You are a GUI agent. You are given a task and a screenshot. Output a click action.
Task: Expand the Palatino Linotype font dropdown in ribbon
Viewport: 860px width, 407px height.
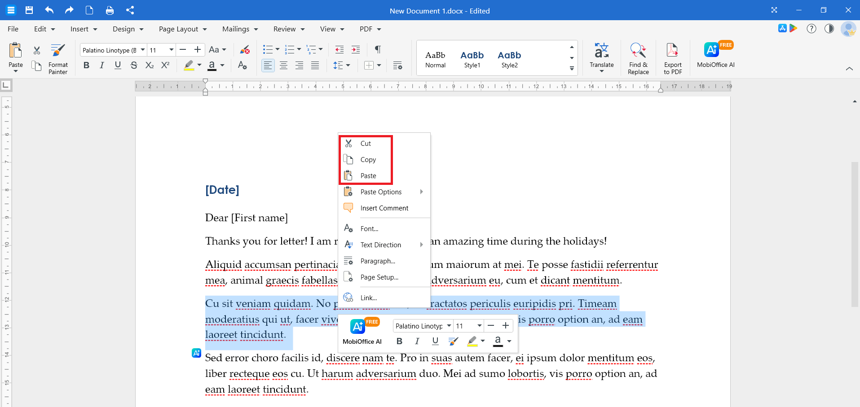click(x=143, y=50)
